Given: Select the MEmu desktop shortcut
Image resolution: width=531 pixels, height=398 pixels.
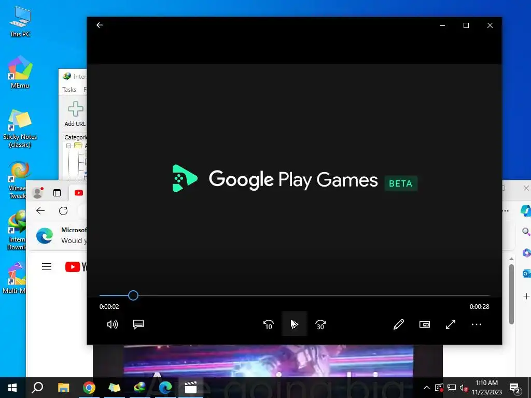Looking at the screenshot, I should click(x=20, y=72).
